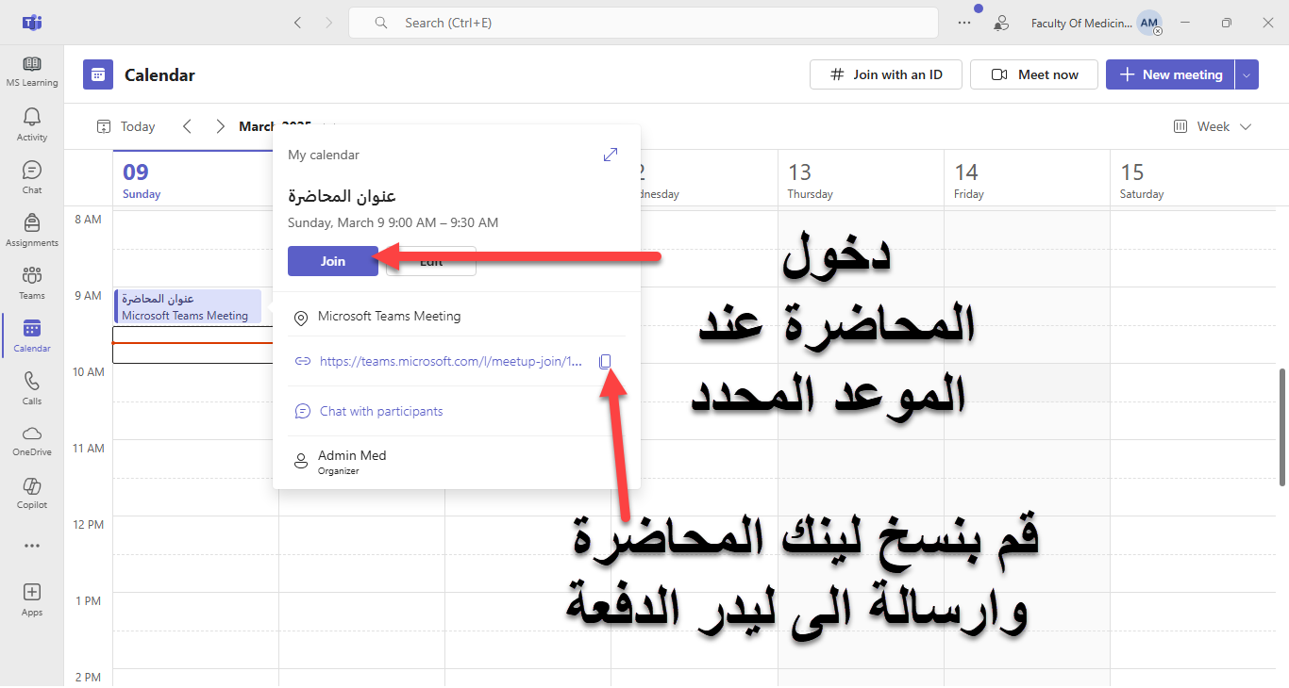Screen dimensions: 1289x688
Task: Go to previous week arrow
Action: 187,126
